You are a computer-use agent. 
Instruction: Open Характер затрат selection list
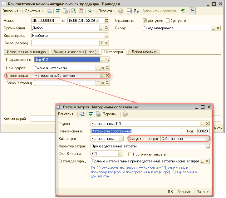click(207, 146)
